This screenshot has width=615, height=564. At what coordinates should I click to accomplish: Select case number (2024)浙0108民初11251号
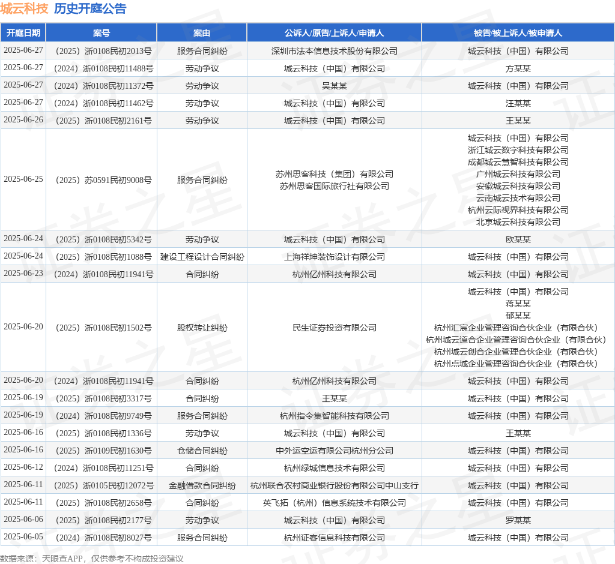[x=101, y=468]
